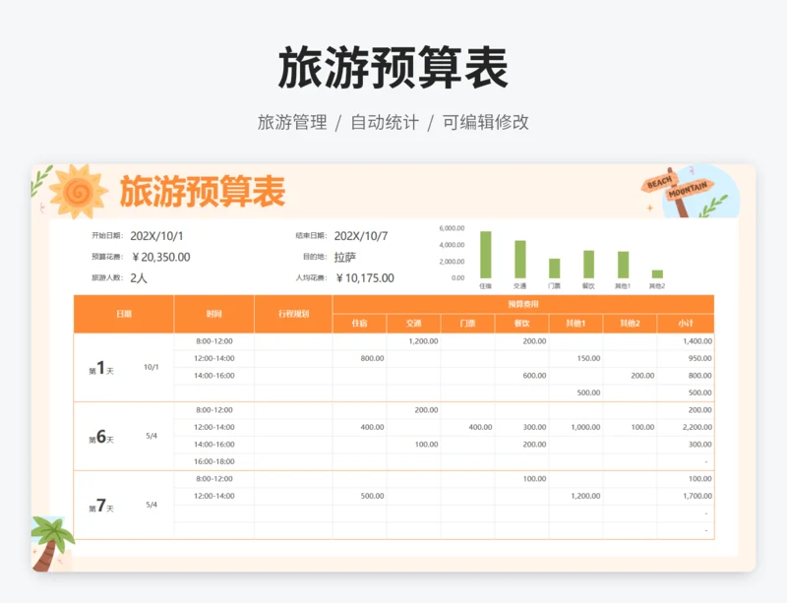Select the 门票 table column header
The height and width of the screenshot is (603, 787).
tap(468, 324)
